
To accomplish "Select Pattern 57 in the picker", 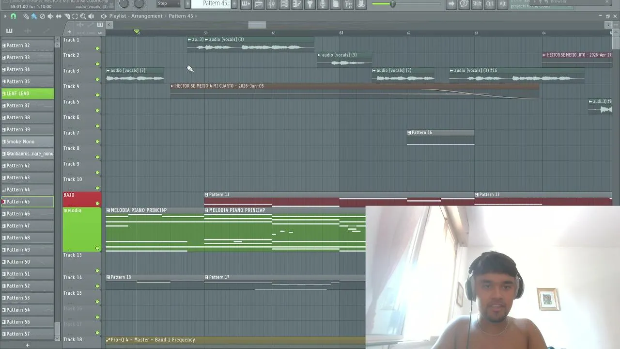I will pyautogui.click(x=28, y=334).
